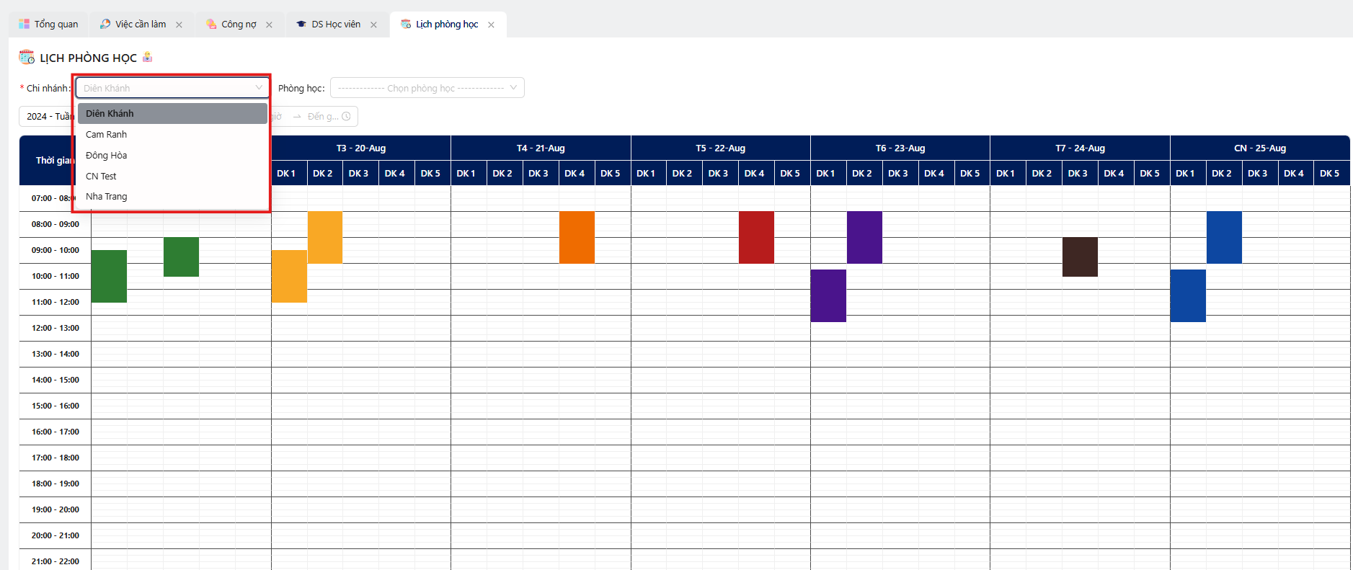This screenshot has height=570, width=1353.
Task: Click the T5 - 22-Aug day header
Action: [721, 148]
